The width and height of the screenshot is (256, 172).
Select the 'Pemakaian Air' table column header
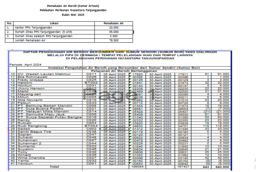(114, 23)
